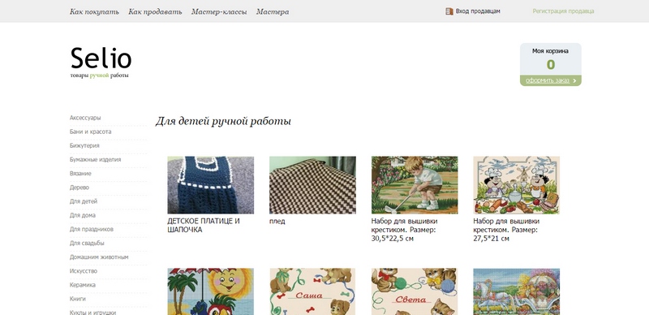Open the 'Мастера' menu link

(273, 11)
